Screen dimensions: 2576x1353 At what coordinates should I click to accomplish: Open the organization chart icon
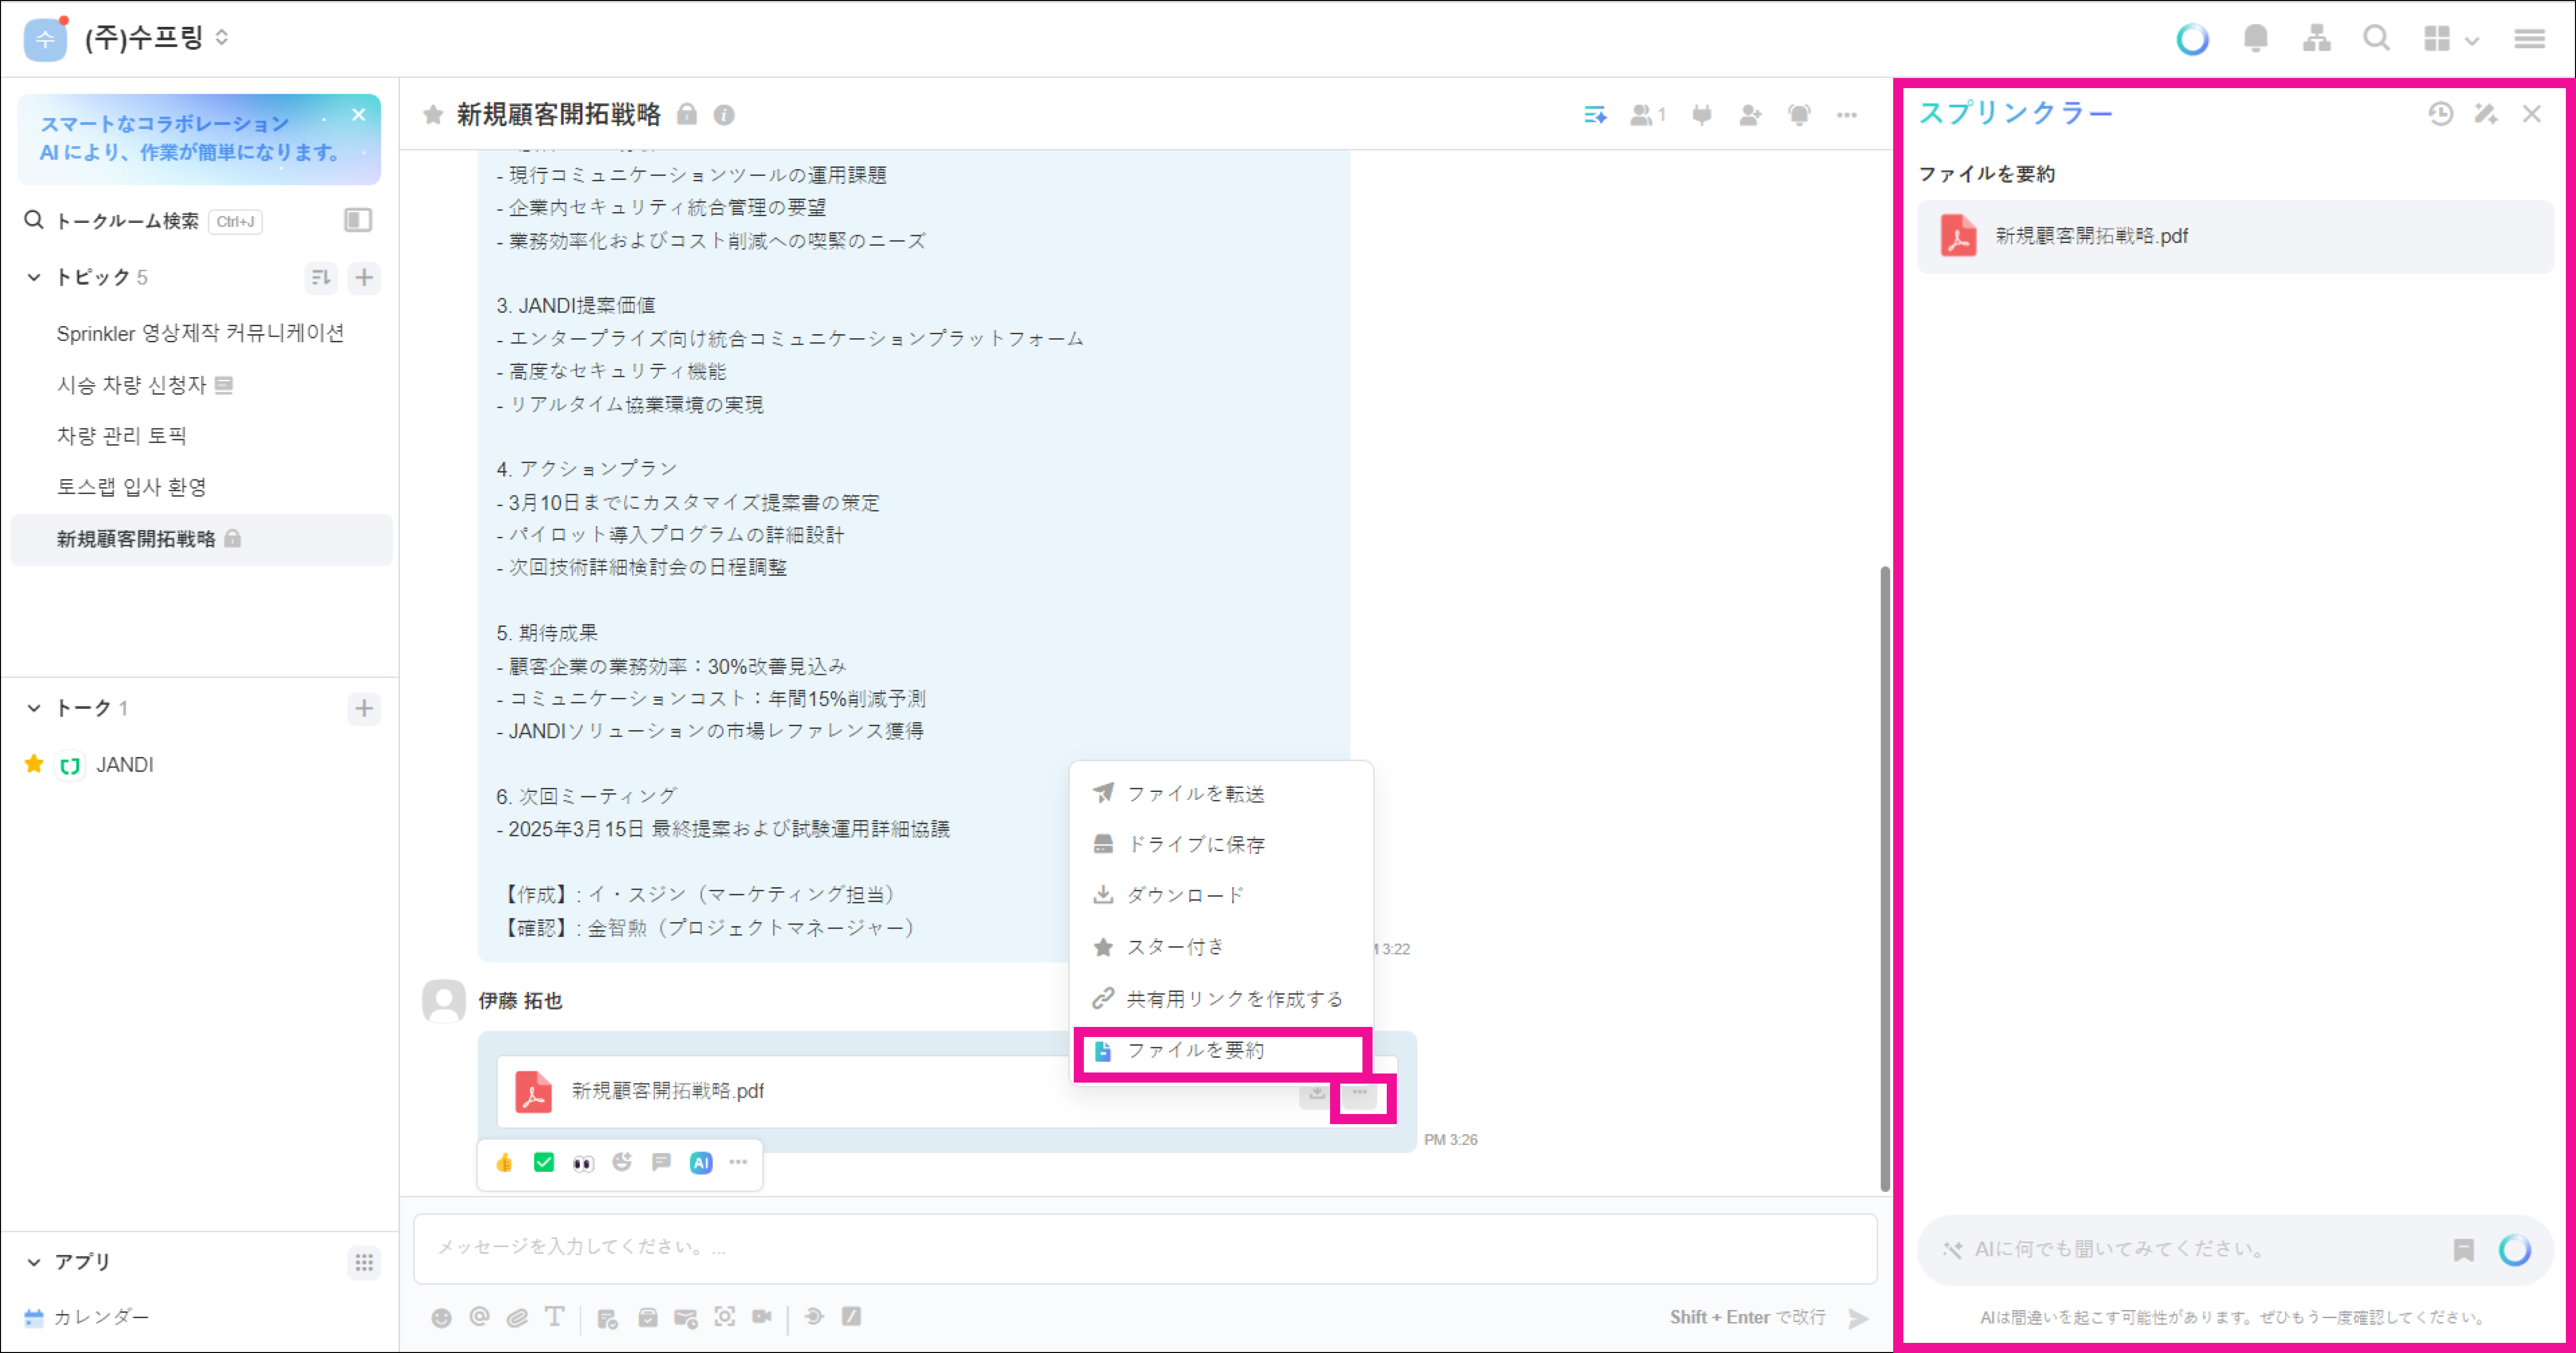click(2316, 38)
